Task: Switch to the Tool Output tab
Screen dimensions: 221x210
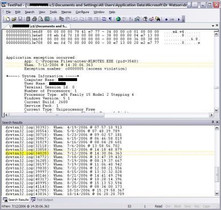Action: (42, 200)
